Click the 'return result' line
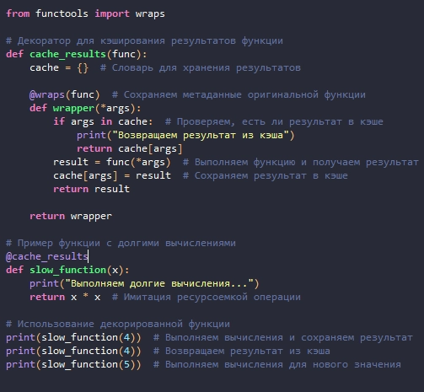Image resolution: width=424 pixels, height=392 pixels. coord(91,189)
